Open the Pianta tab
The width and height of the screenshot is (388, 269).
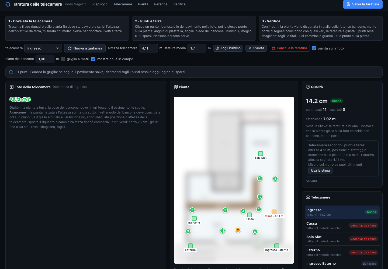tap(143, 4)
